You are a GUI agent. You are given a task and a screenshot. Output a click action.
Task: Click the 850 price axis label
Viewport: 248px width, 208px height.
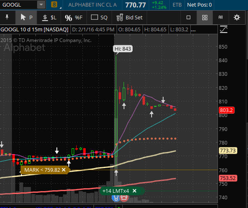click(223, 47)
